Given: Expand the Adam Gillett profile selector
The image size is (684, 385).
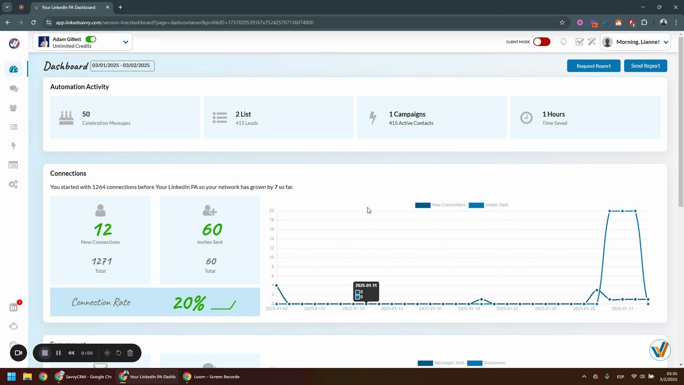Looking at the screenshot, I should (x=126, y=42).
